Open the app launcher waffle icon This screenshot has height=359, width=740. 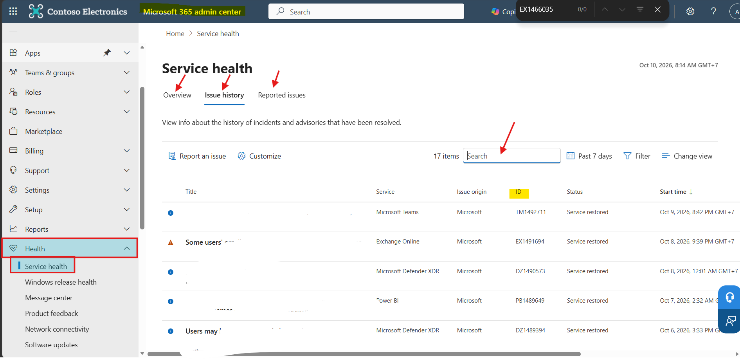coord(13,11)
